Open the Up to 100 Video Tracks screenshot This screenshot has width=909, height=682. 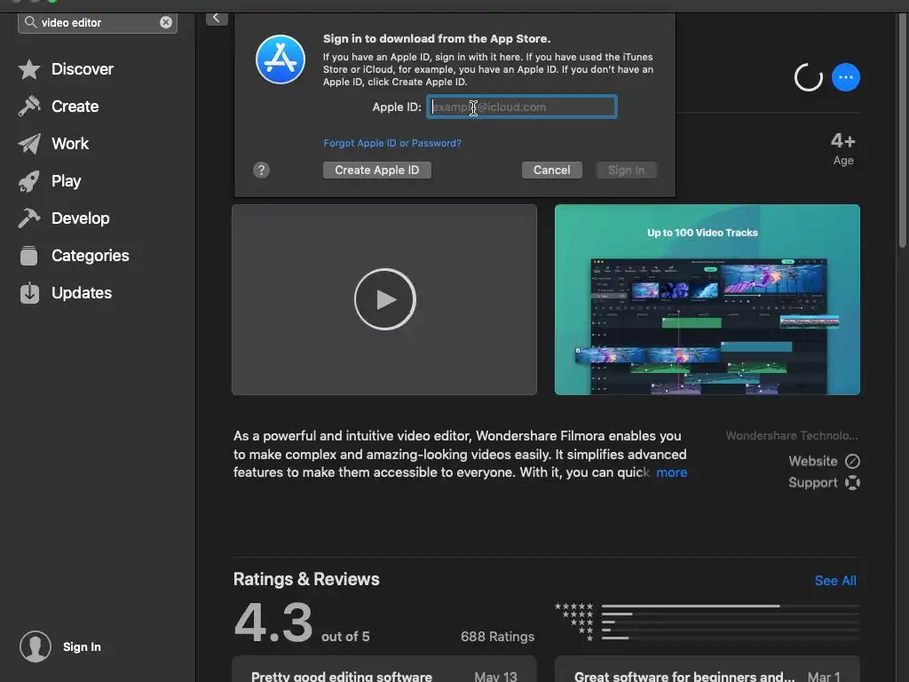(707, 299)
